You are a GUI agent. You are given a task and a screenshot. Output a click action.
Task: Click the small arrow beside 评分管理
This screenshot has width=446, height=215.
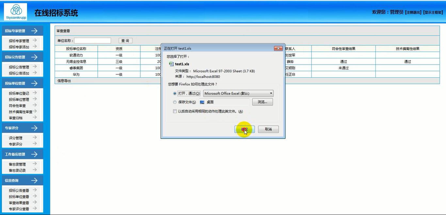tap(35, 137)
